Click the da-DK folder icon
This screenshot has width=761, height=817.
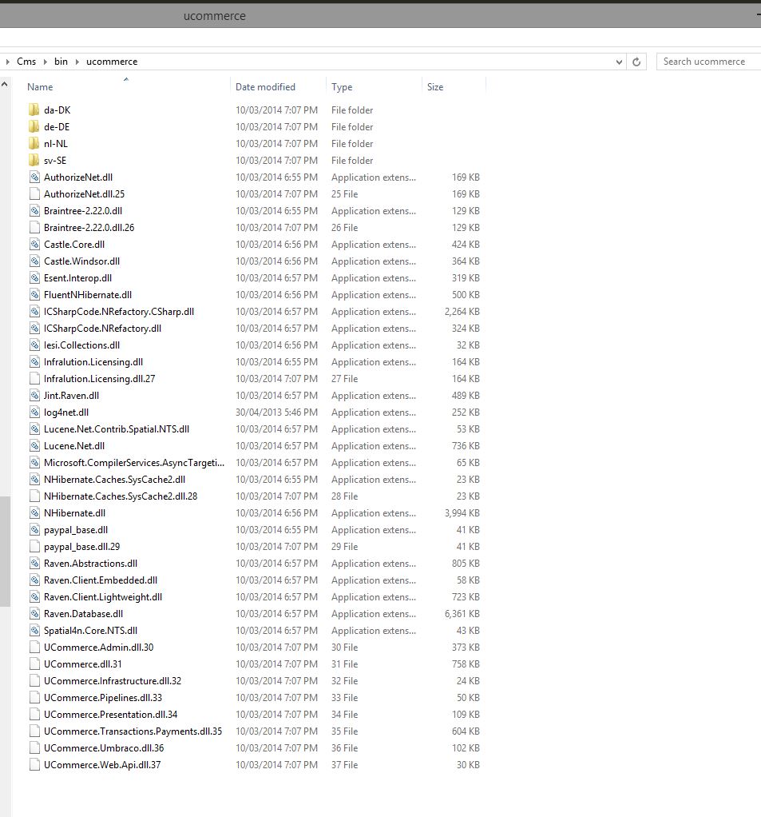tap(34, 110)
